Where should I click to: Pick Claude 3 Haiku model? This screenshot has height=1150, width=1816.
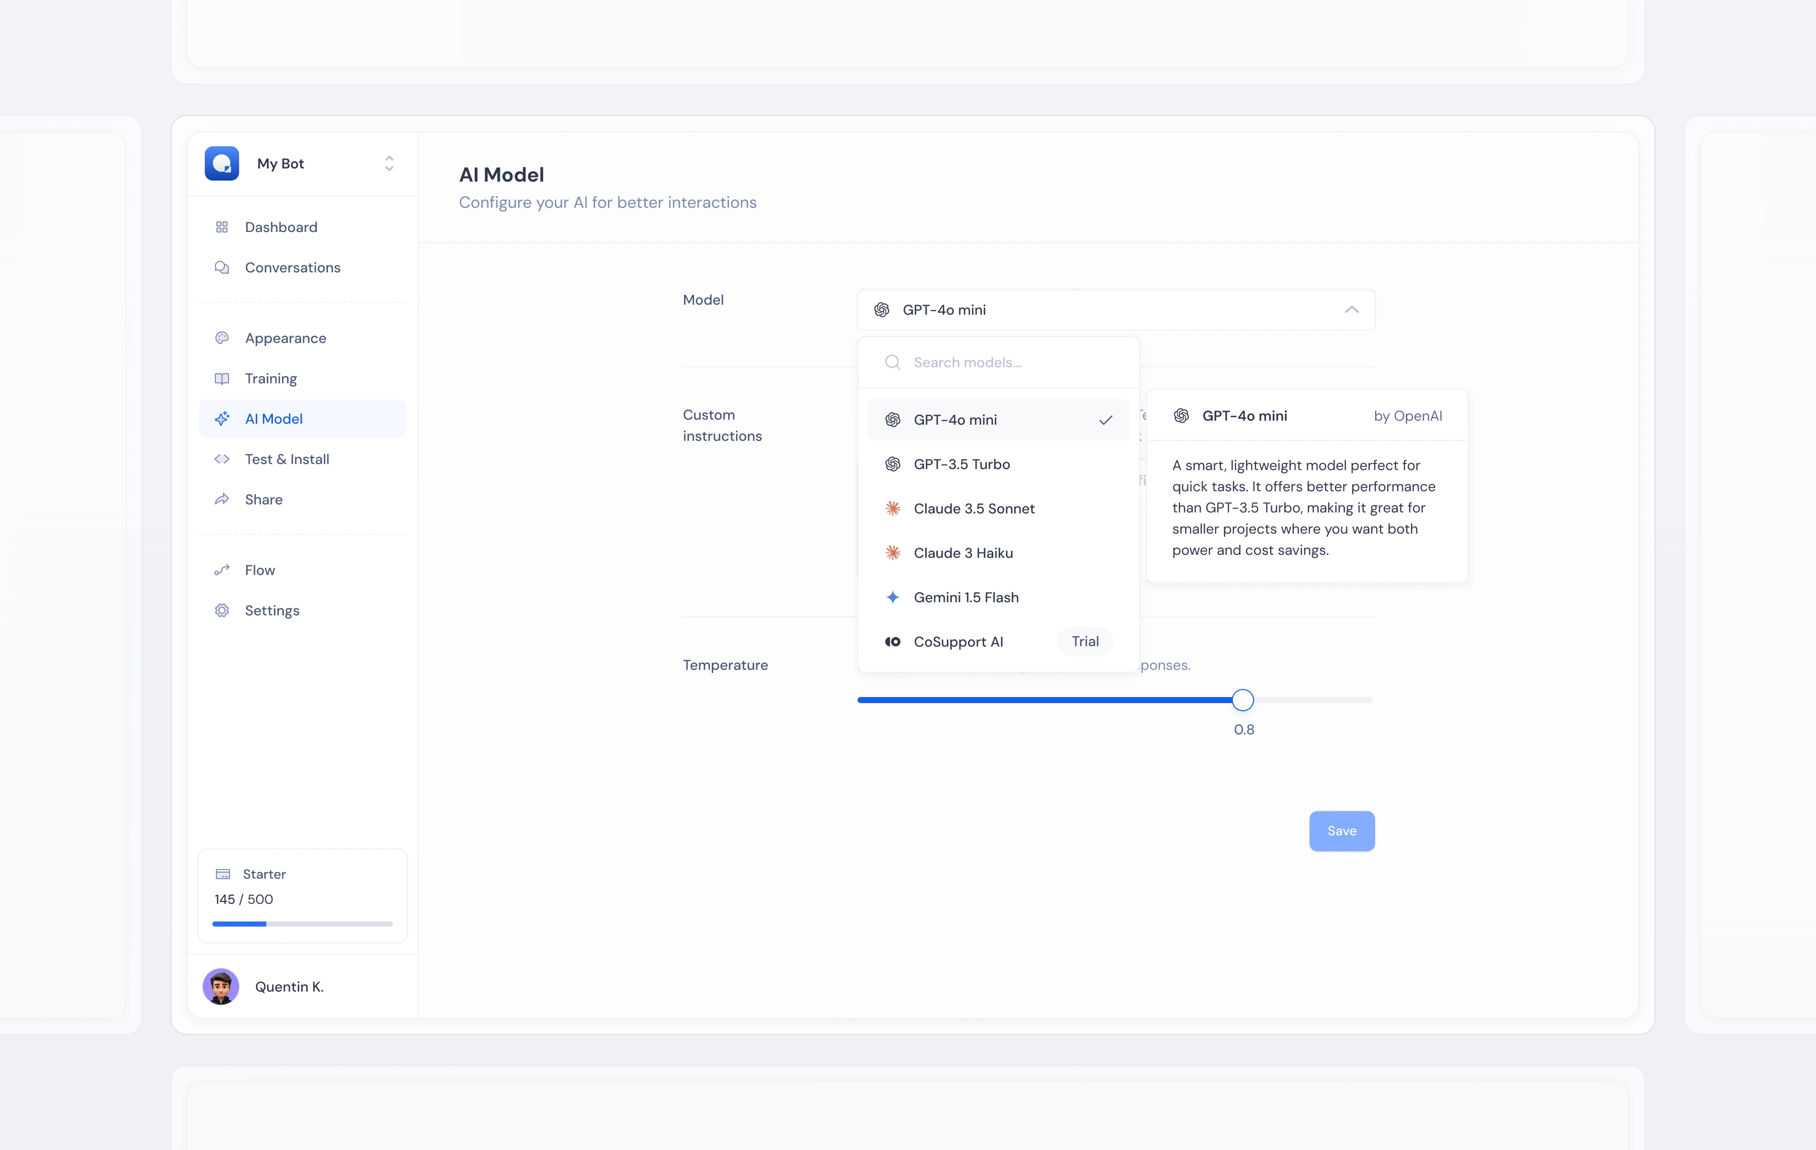tap(998, 553)
